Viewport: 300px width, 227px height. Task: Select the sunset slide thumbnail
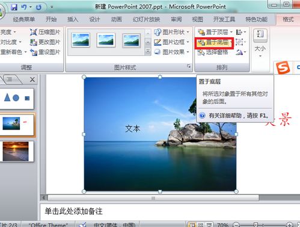tap(17, 151)
